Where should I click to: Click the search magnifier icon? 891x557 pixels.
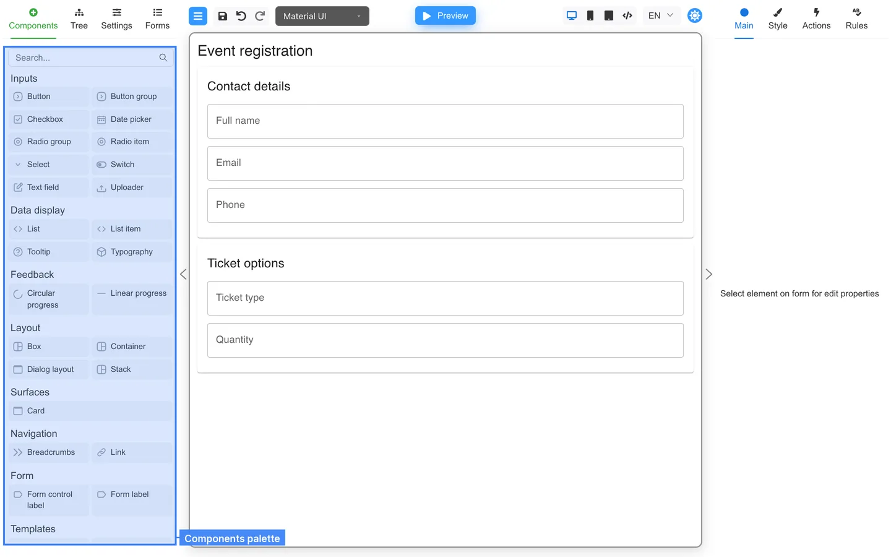tap(163, 58)
